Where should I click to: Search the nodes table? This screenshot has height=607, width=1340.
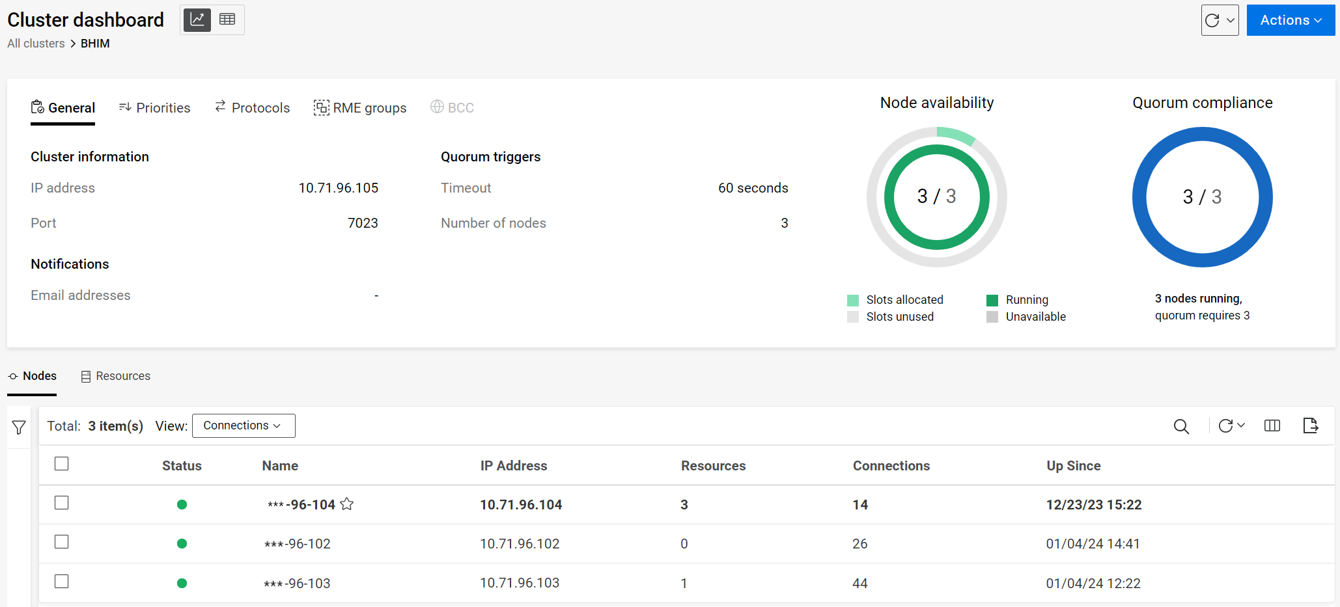1181,426
